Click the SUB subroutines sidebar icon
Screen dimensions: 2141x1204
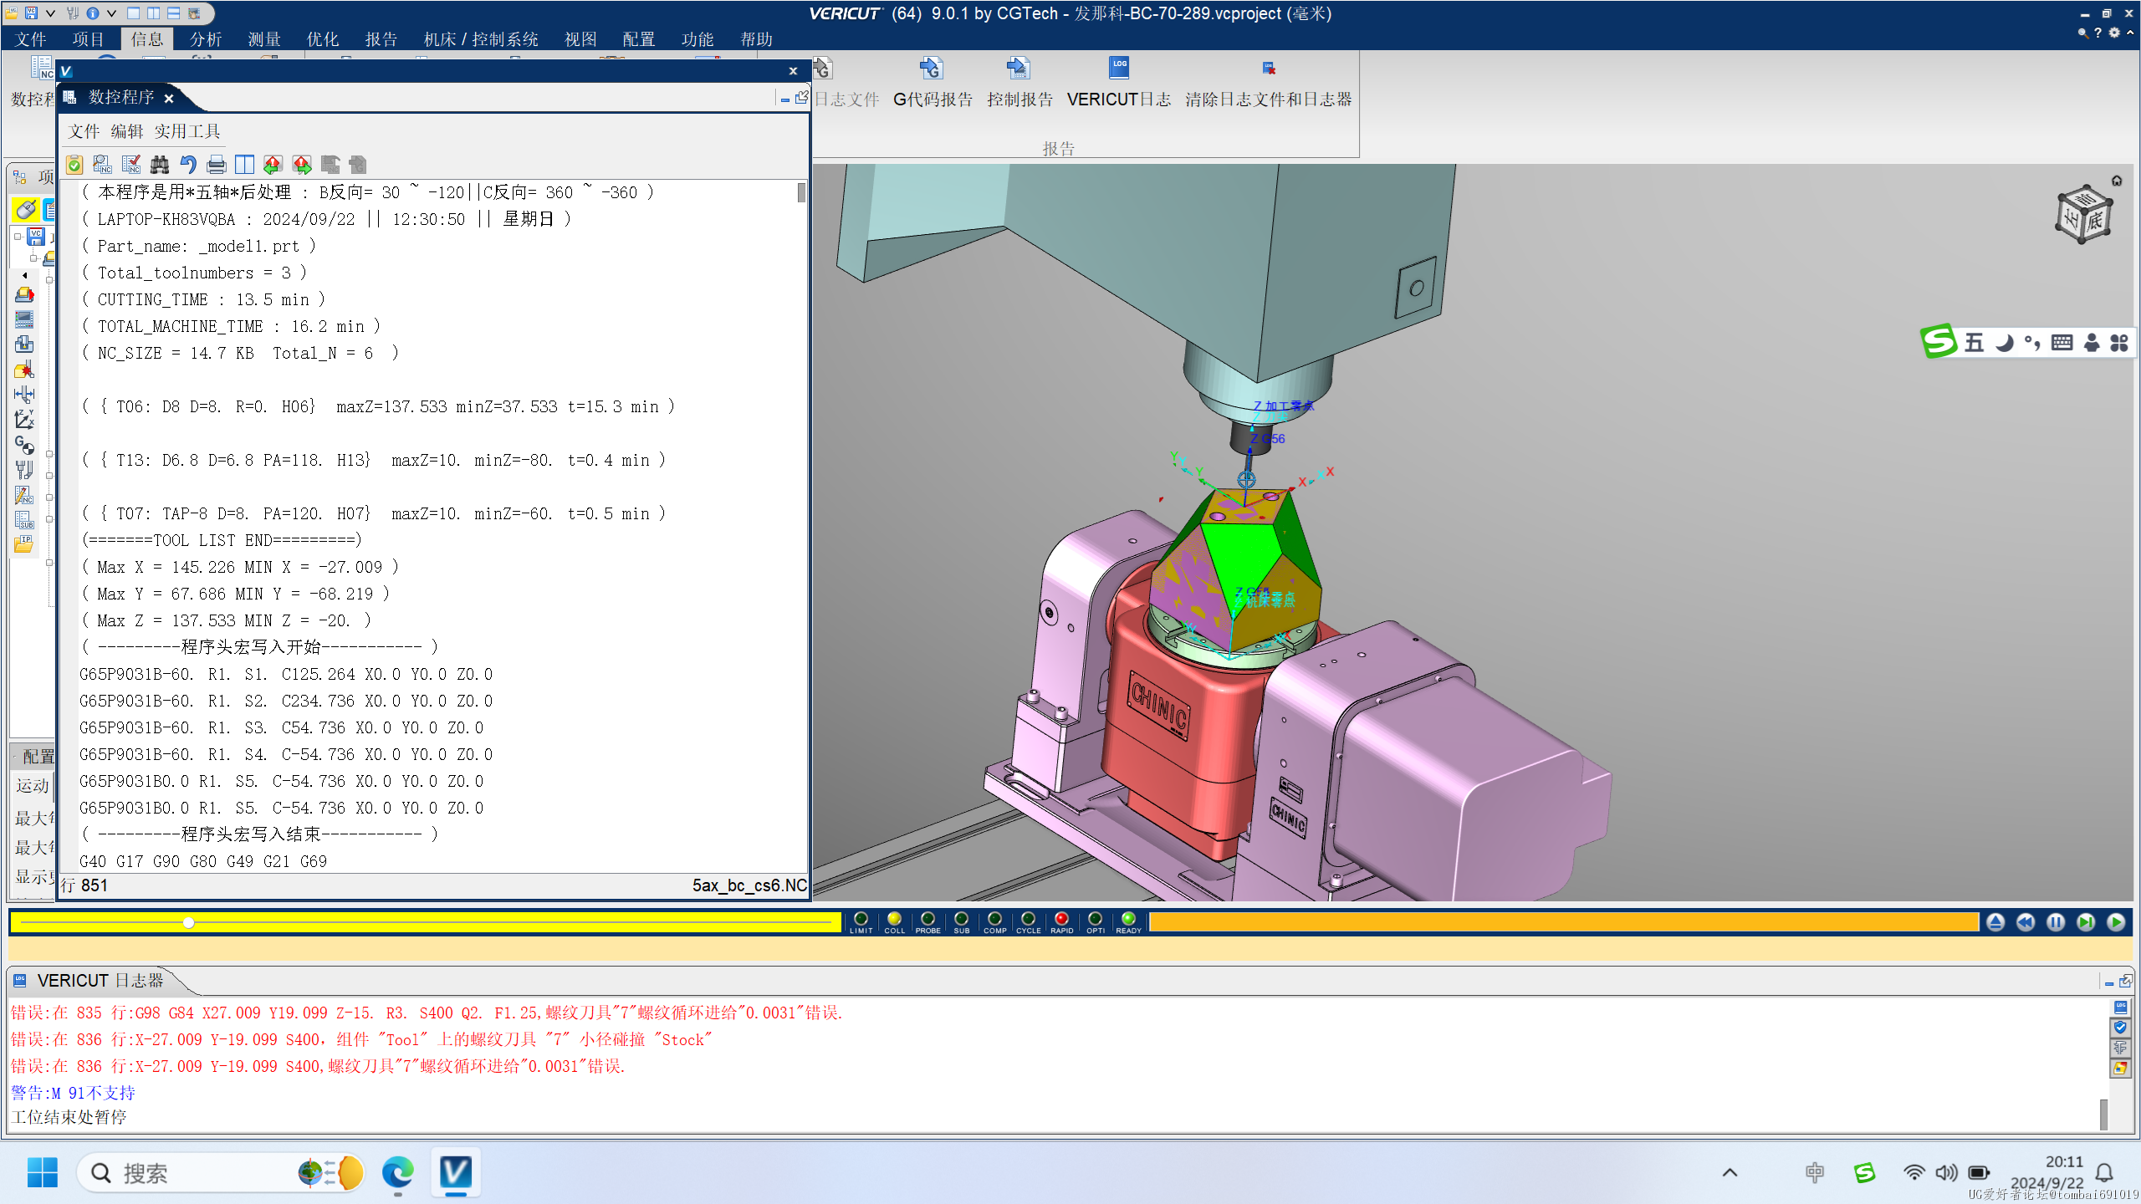pyautogui.click(x=24, y=520)
